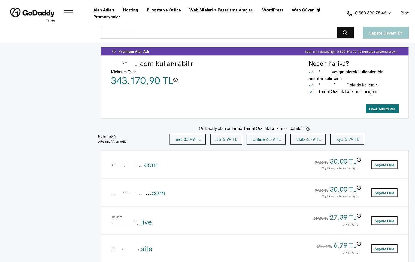The width and height of the screenshot is (415, 262).
Task: Open WordPress menu
Action: 272,10
